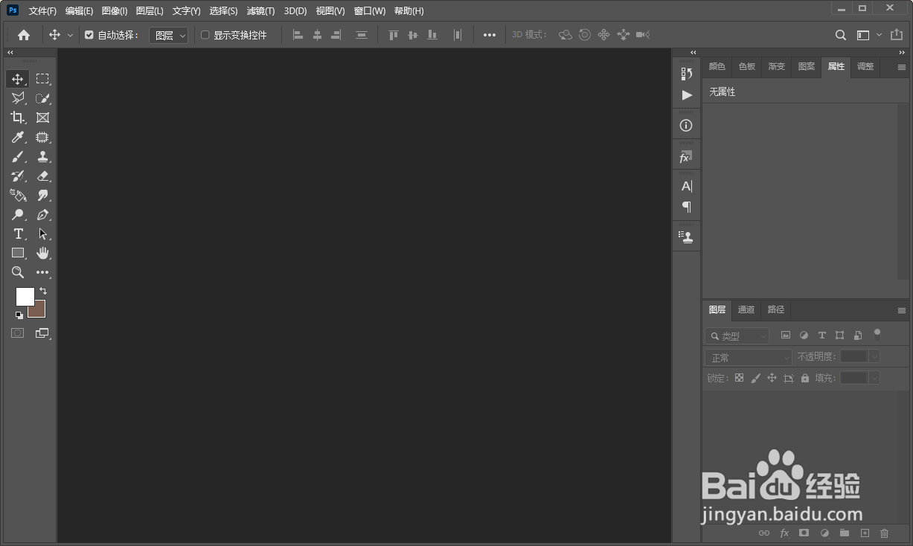Open the Clone Source panel icon
This screenshot has width=913, height=546.
coord(686,237)
